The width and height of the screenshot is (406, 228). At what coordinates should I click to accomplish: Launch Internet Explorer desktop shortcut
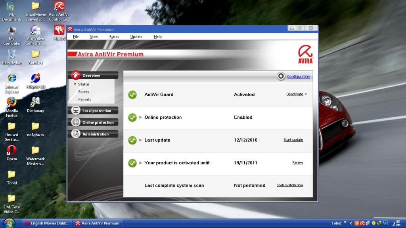(x=11, y=84)
